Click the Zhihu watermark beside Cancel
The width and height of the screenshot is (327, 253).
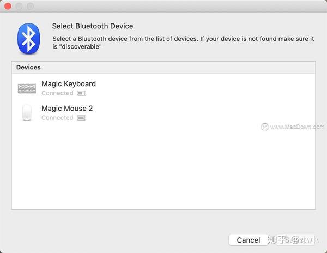[293, 240]
